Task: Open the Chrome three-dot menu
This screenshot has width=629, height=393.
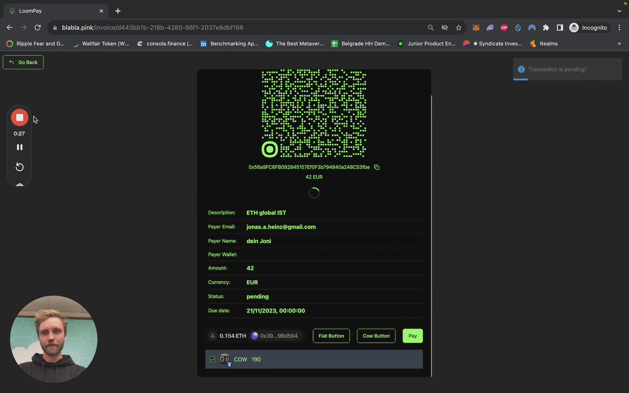Action: click(x=619, y=28)
